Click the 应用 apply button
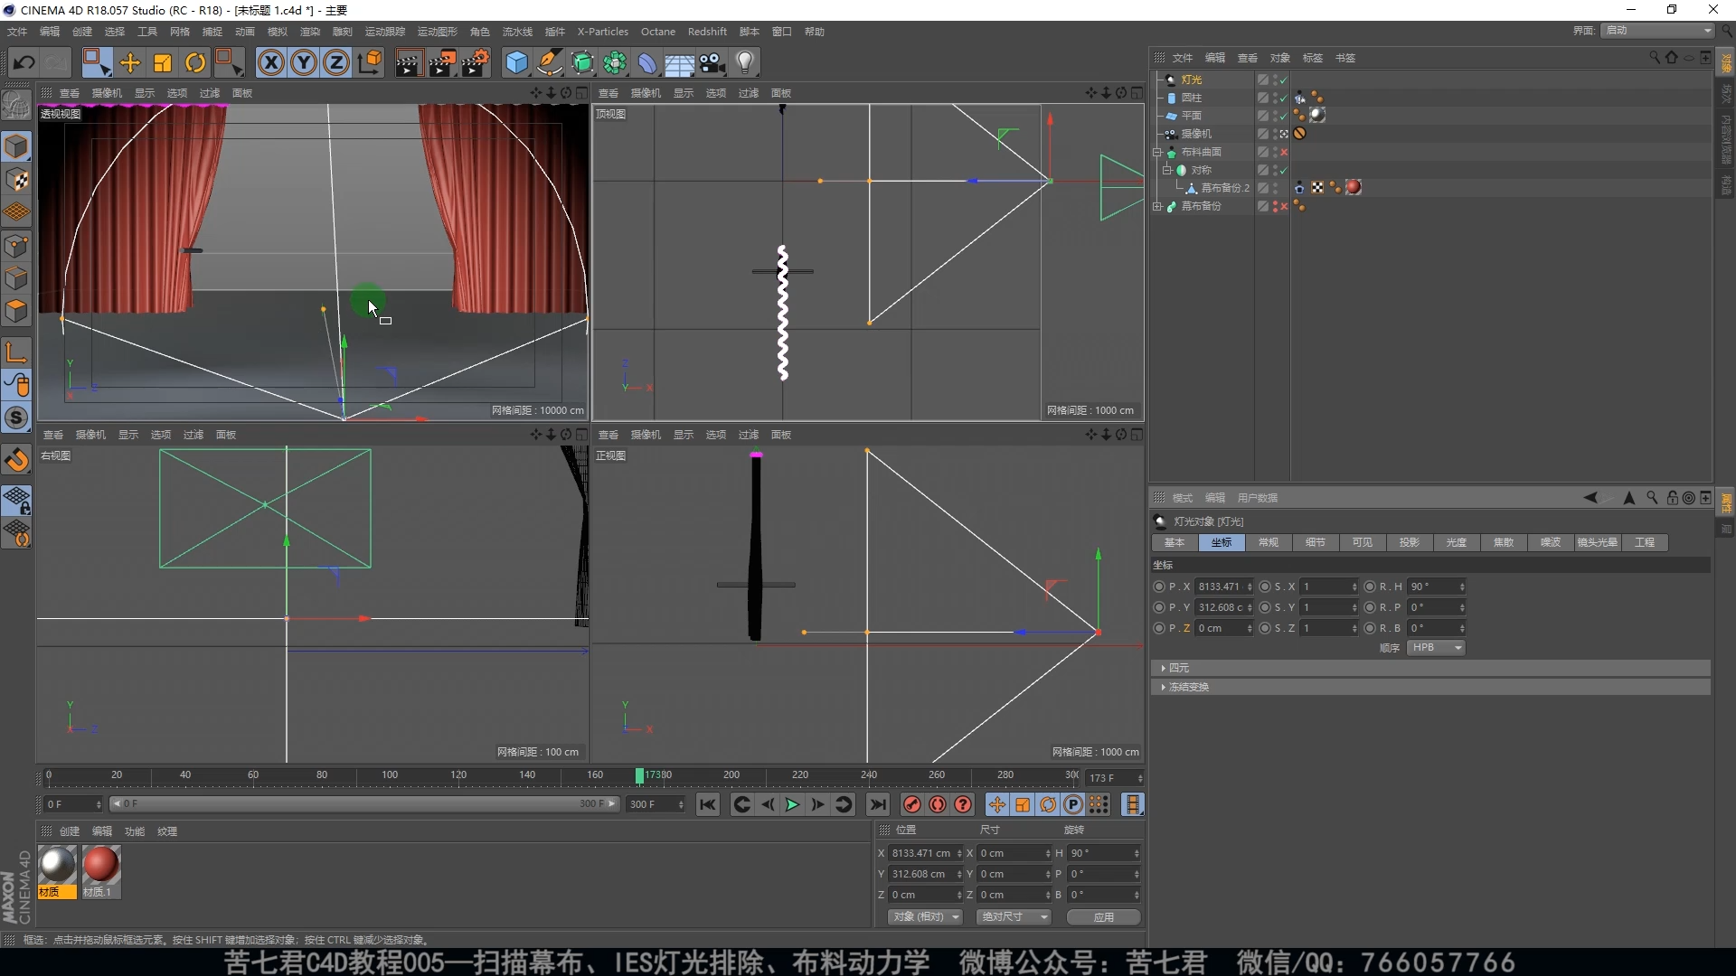 [x=1103, y=916]
